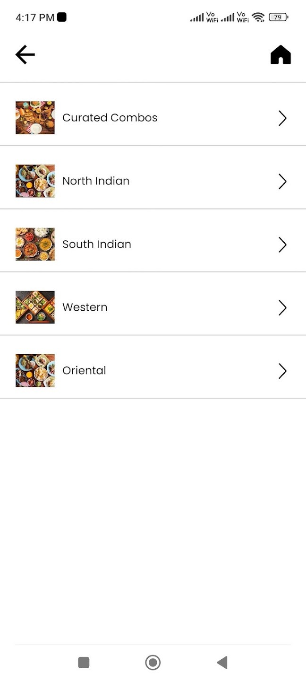Viewport: 306px width, 681px height.
Task: Go to home via house icon
Action: point(280,55)
